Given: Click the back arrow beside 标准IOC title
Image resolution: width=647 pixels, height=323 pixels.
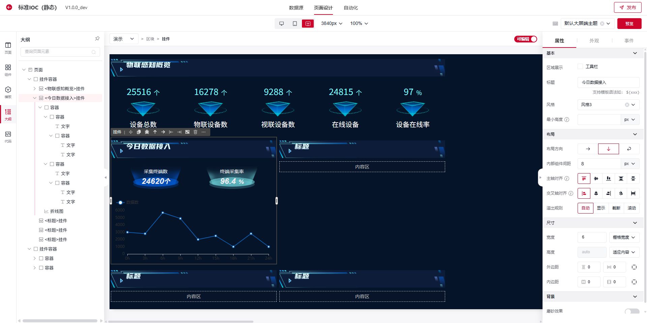Looking at the screenshot, I should point(9,7).
